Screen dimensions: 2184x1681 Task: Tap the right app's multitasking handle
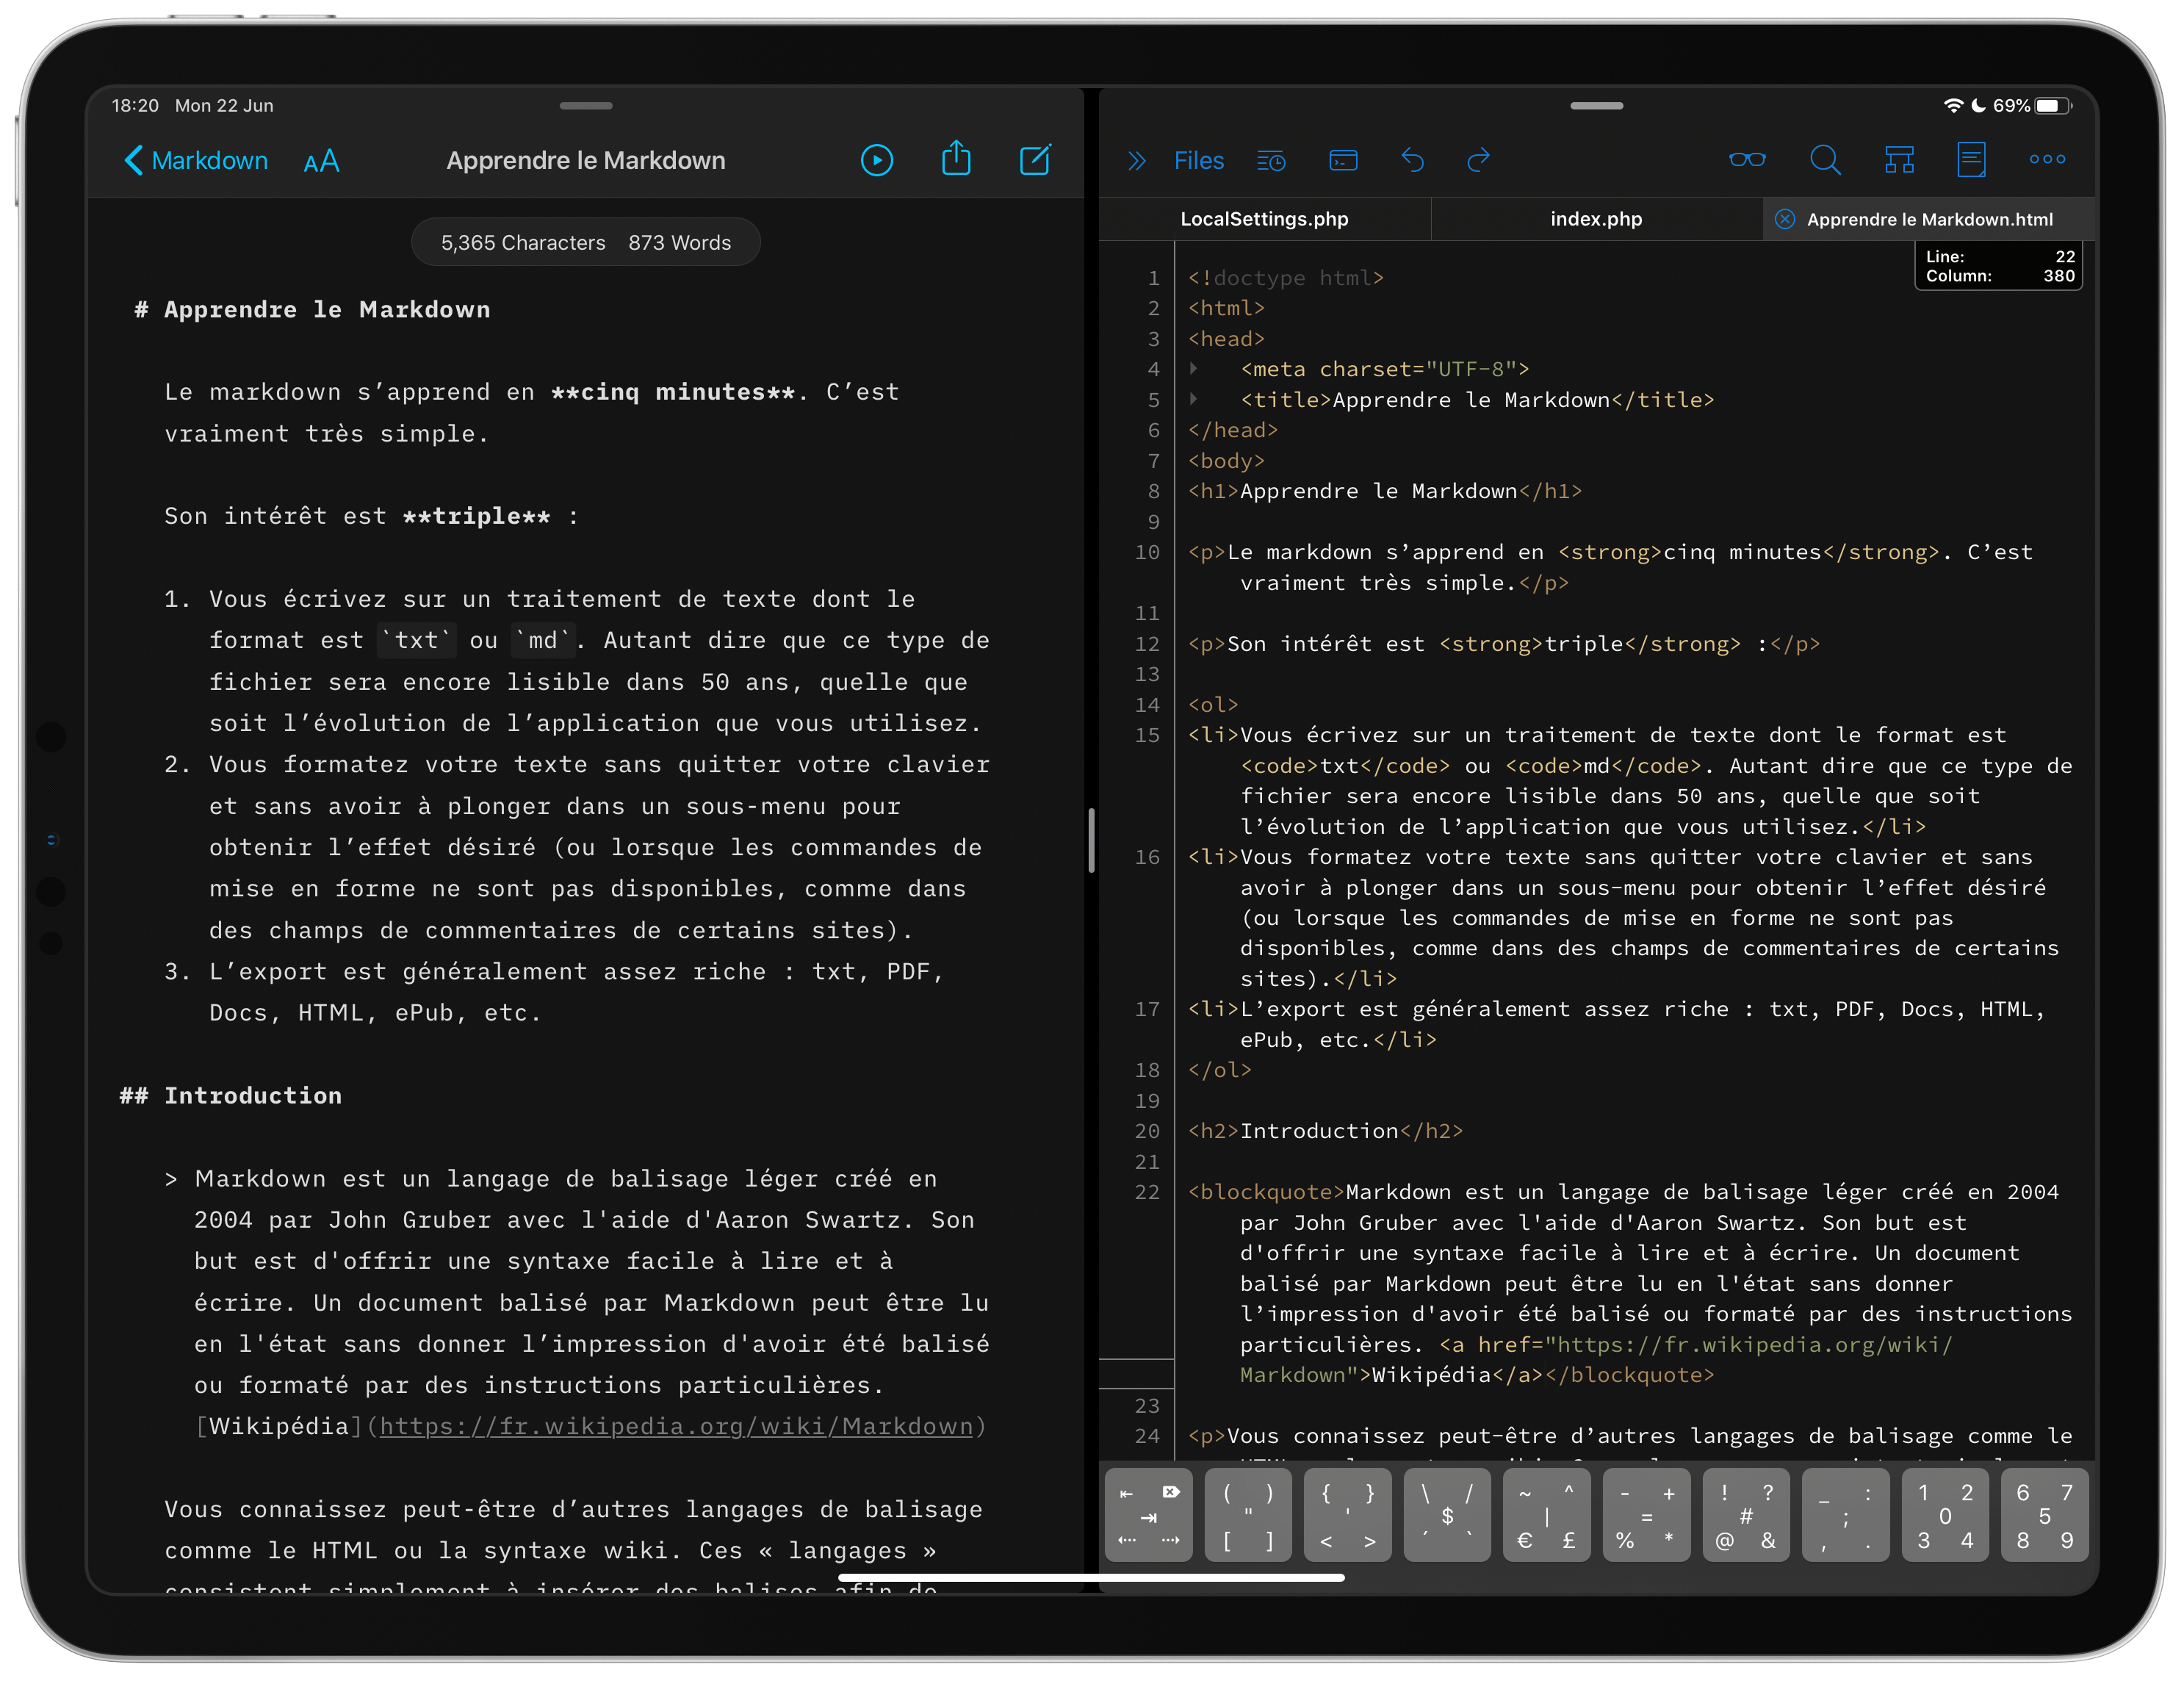coord(1596,105)
